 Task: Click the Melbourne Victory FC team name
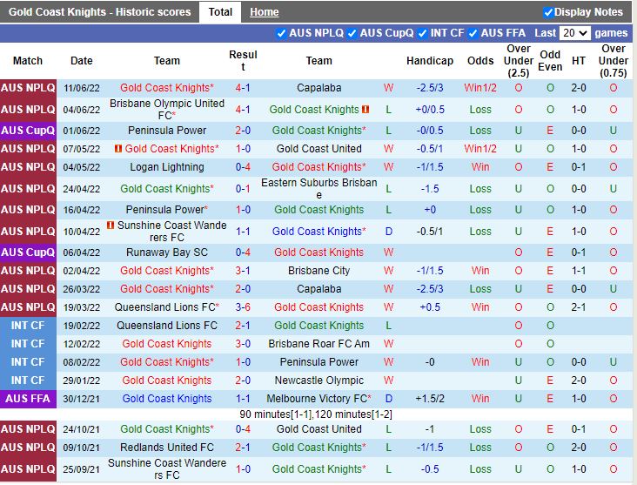[317, 399]
